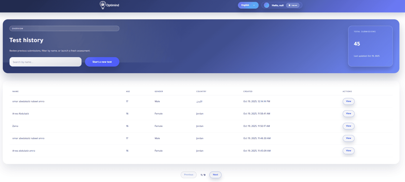View Zaina's test submission

348,126
